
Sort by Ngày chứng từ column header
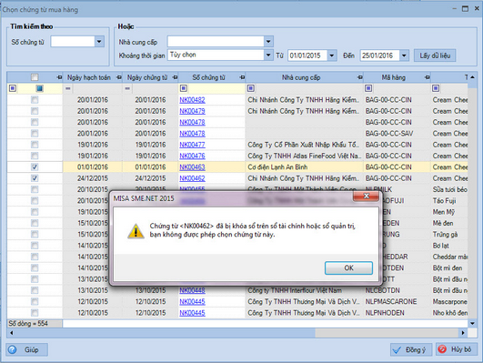[x=147, y=77]
